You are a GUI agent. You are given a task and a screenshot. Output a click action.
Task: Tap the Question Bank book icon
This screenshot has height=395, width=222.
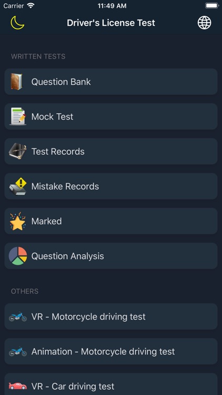tap(17, 82)
